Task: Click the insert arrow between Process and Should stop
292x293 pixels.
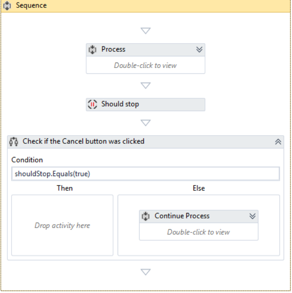Action: tap(145, 86)
